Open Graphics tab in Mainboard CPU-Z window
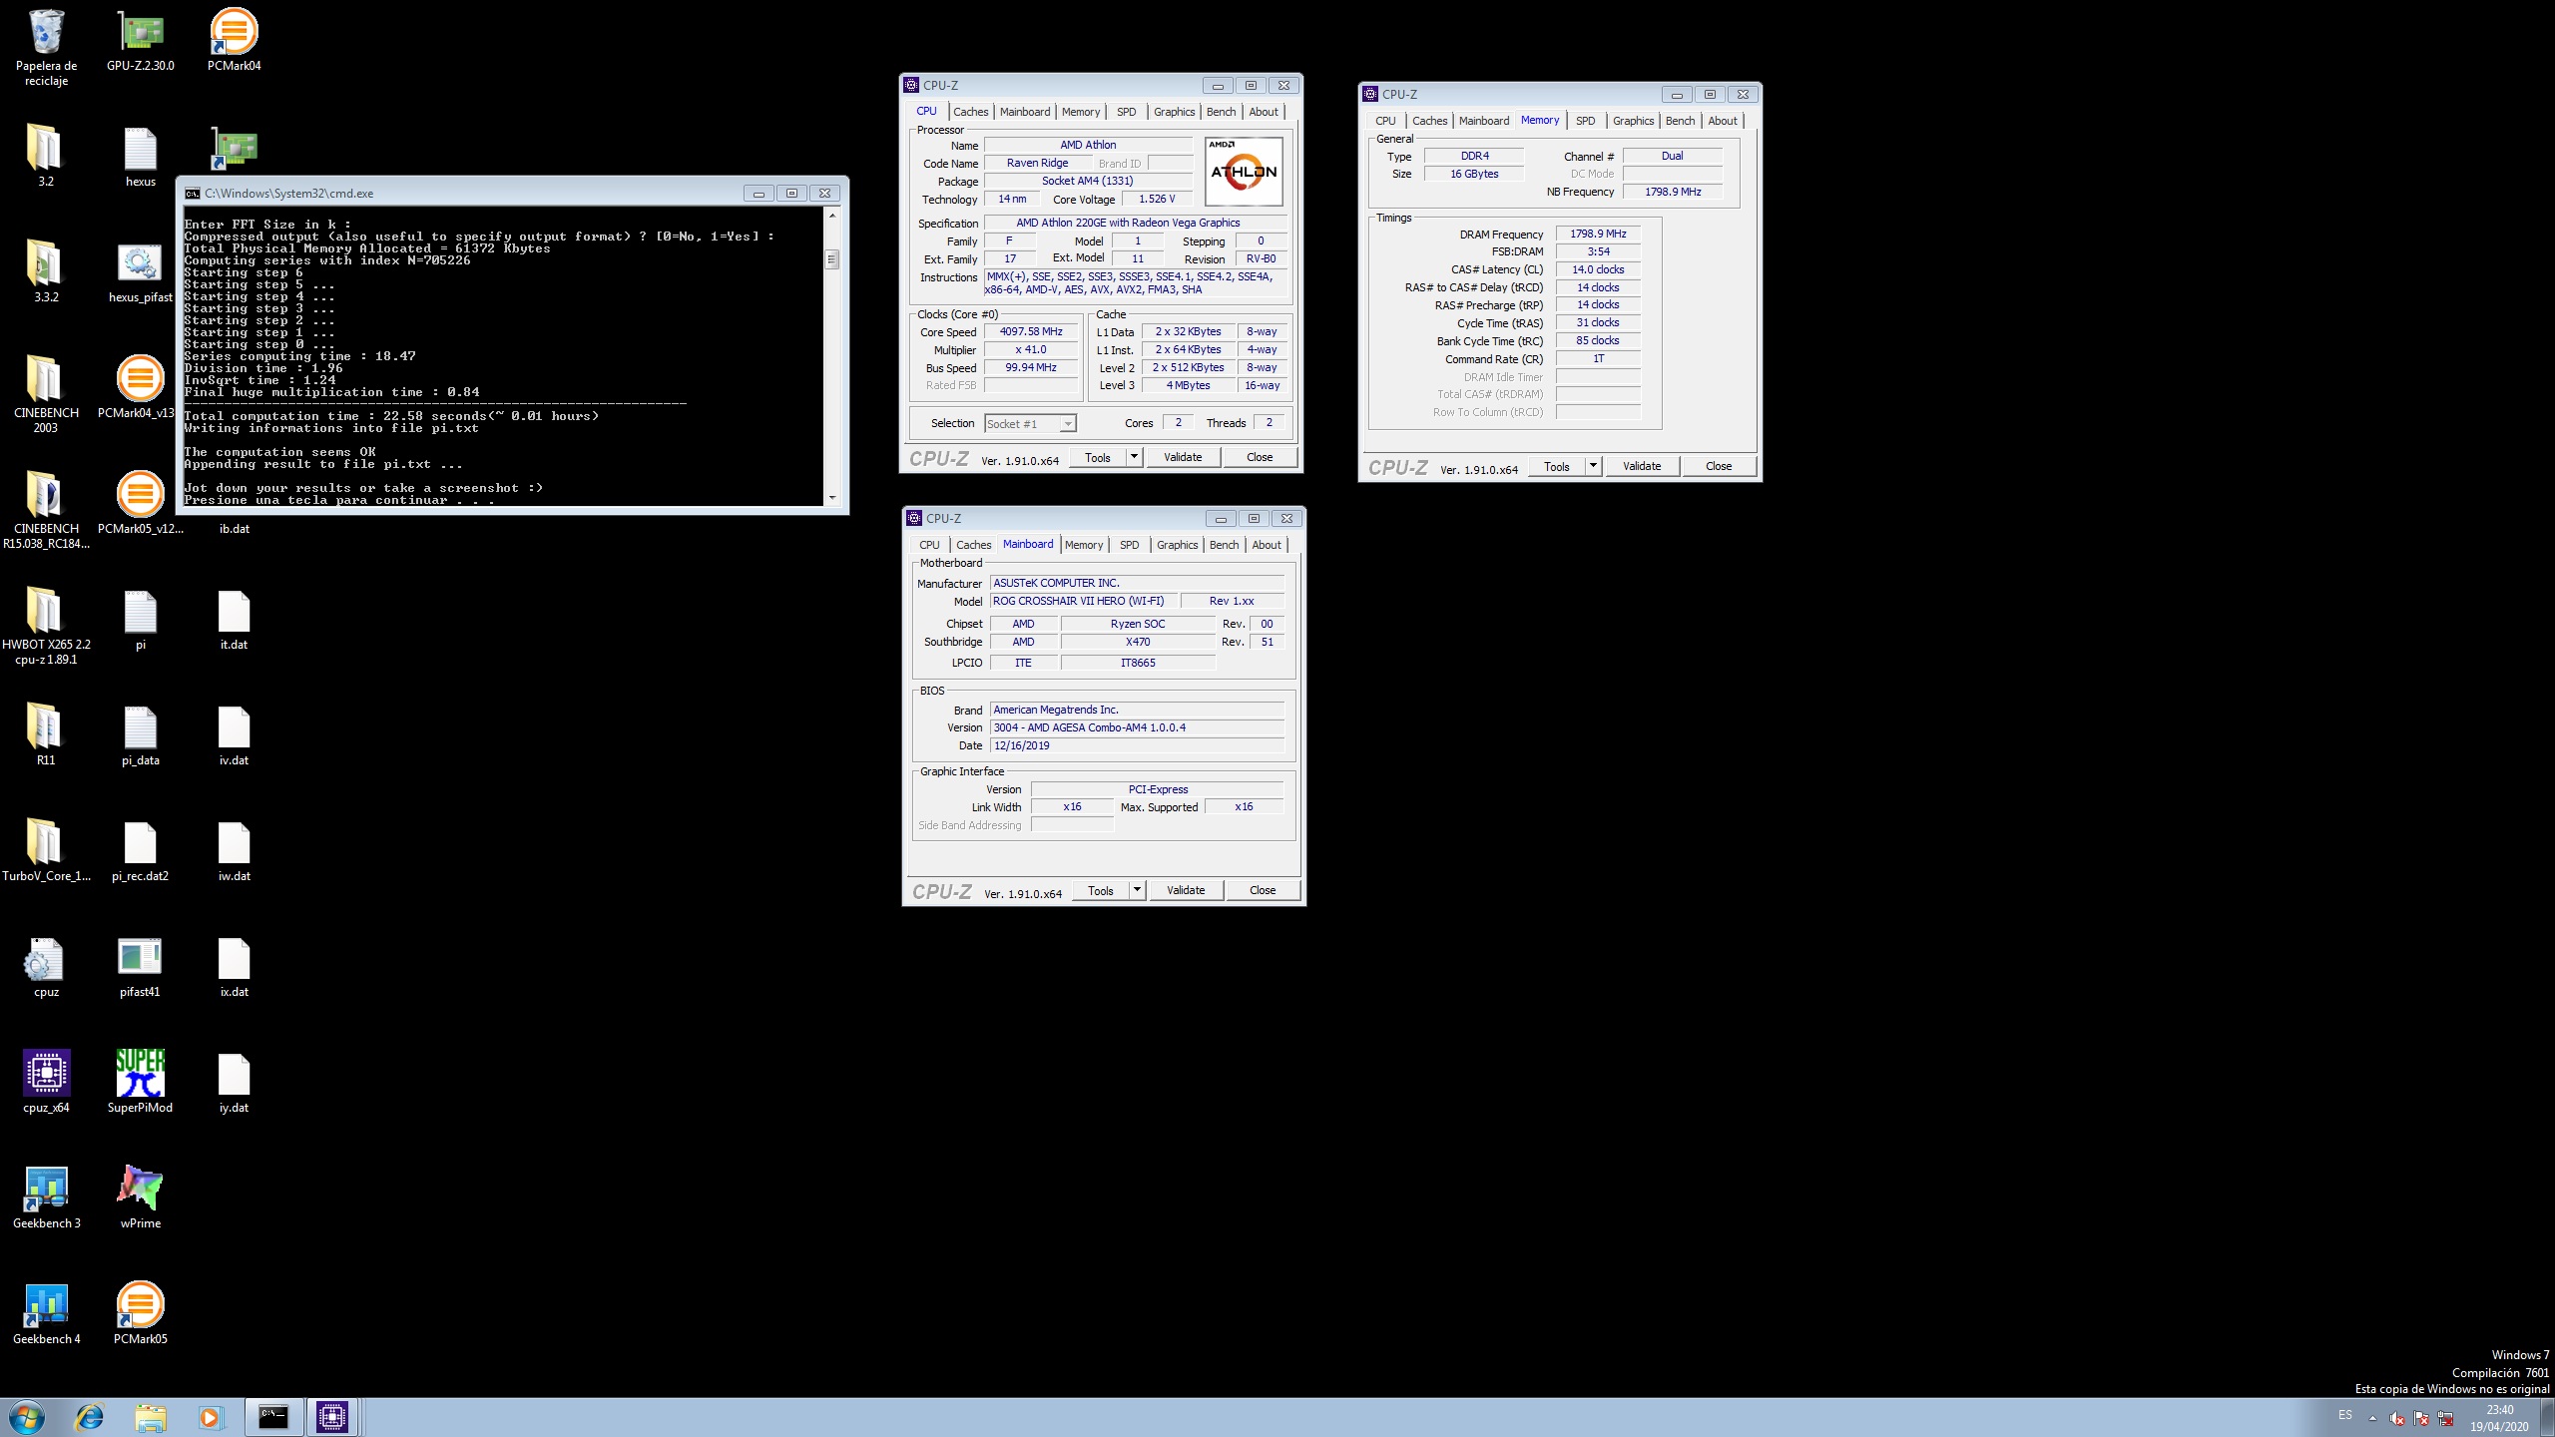Viewport: 2555px width, 1437px height. 1177,545
